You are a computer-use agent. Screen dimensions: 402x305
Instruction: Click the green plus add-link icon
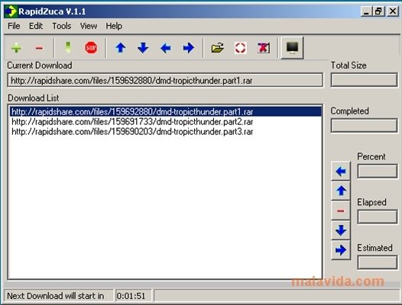coord(16,48)
